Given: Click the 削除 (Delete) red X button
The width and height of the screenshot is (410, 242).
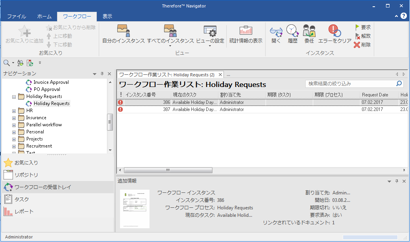Looking at the screenshot, I should (362, 45).
